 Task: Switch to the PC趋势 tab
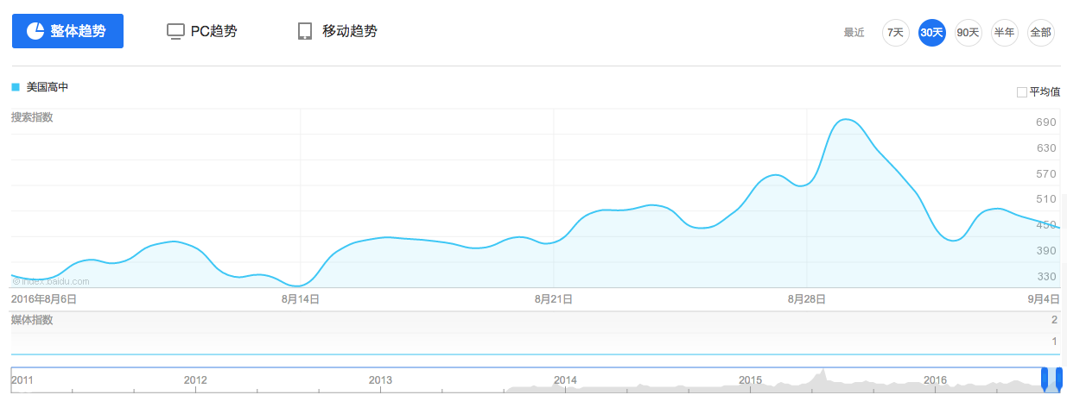point(213,32)
